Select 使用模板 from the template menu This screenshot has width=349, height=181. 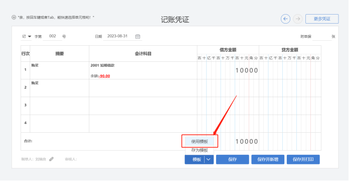pos(200,141)
